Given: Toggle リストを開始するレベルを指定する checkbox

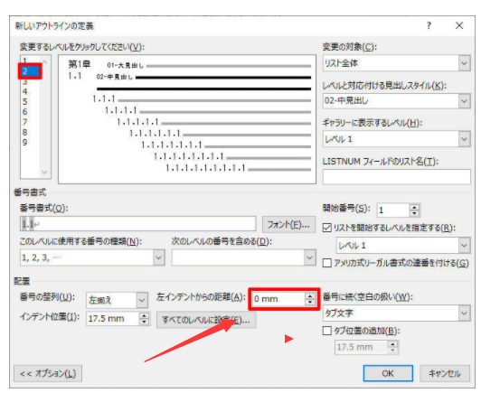Looking at the screenshot, I should click(326, 228).
